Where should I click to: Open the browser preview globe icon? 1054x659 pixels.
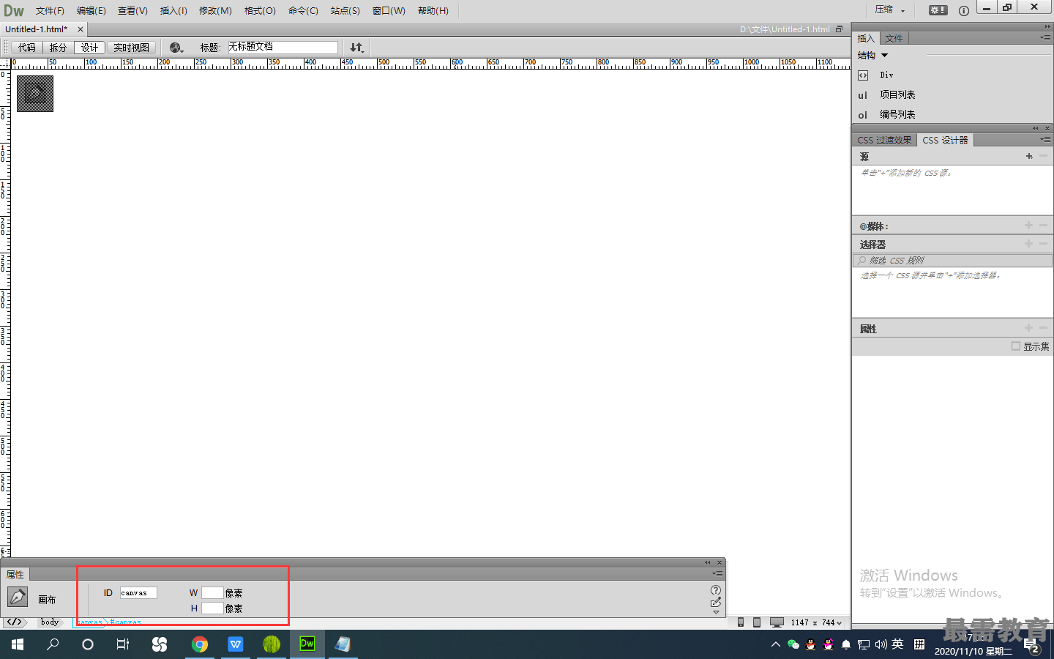click(x=176, y=48)
